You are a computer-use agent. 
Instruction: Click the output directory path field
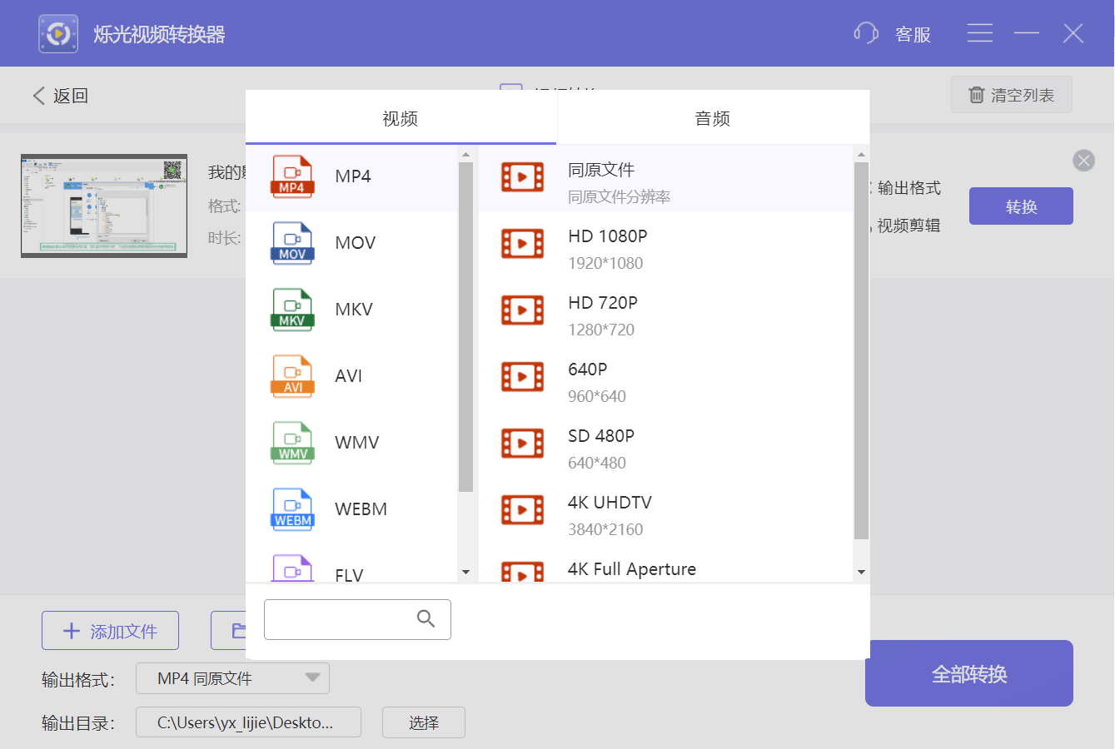pyautogui.click(x=248, y=722)
